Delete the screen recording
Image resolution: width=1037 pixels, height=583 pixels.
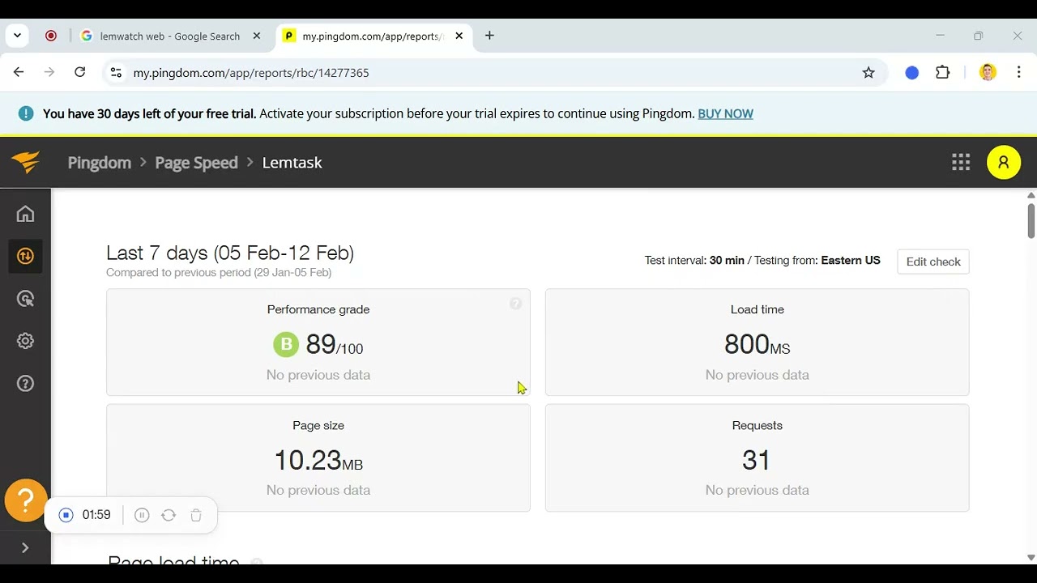(x=196, y=515)
